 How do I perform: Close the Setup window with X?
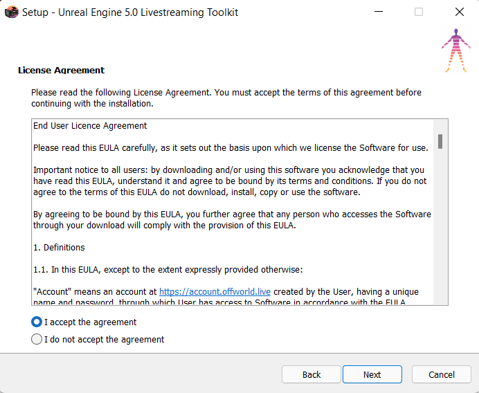[459, 12]
